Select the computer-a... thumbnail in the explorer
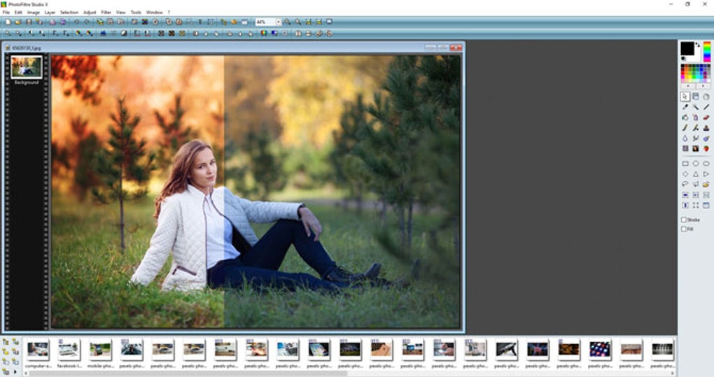The height and width of the screenshot is (377, 714). [x=38, y=350]
